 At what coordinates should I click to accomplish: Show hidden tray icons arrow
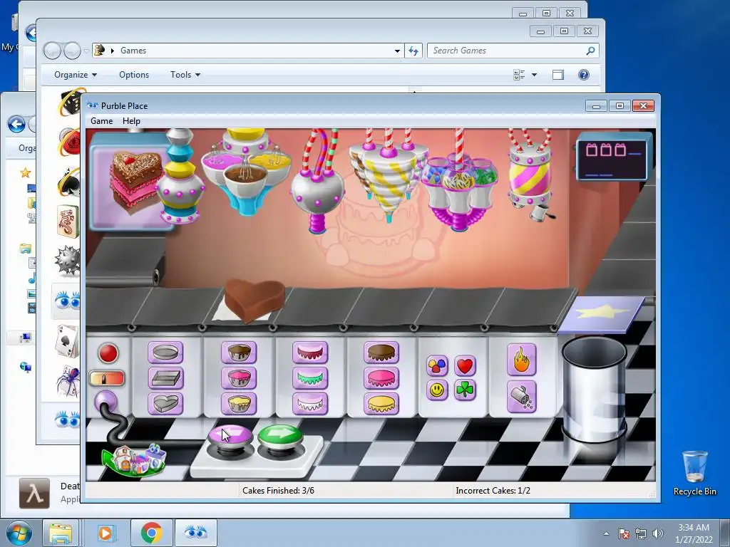[606, 533]
